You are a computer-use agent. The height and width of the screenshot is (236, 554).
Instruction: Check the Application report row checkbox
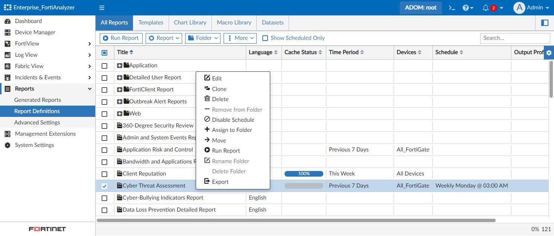point(104,65)
